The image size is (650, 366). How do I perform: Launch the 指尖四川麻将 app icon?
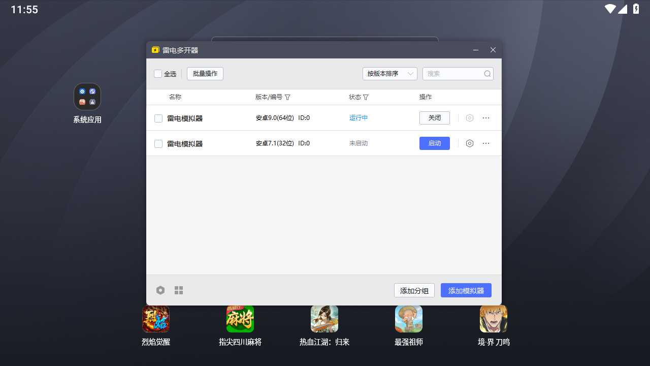pos(240,319)
